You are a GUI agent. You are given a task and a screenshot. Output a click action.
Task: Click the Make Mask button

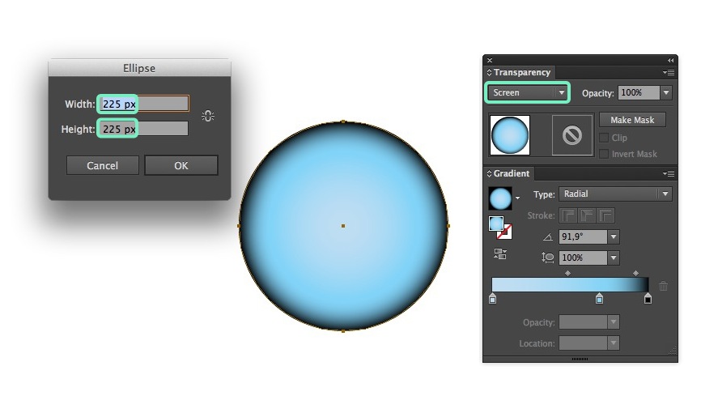pyautogui.click(x=632, y=120)
